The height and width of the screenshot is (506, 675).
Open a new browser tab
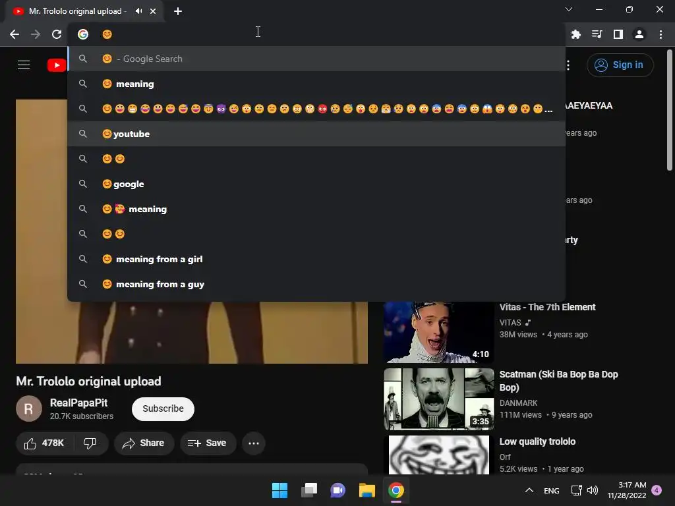(178, 11)
